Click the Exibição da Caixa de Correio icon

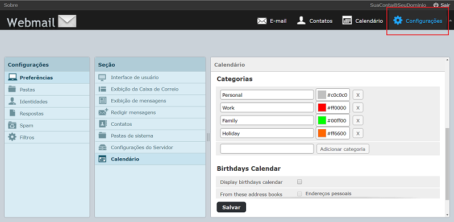coord(102,89)
